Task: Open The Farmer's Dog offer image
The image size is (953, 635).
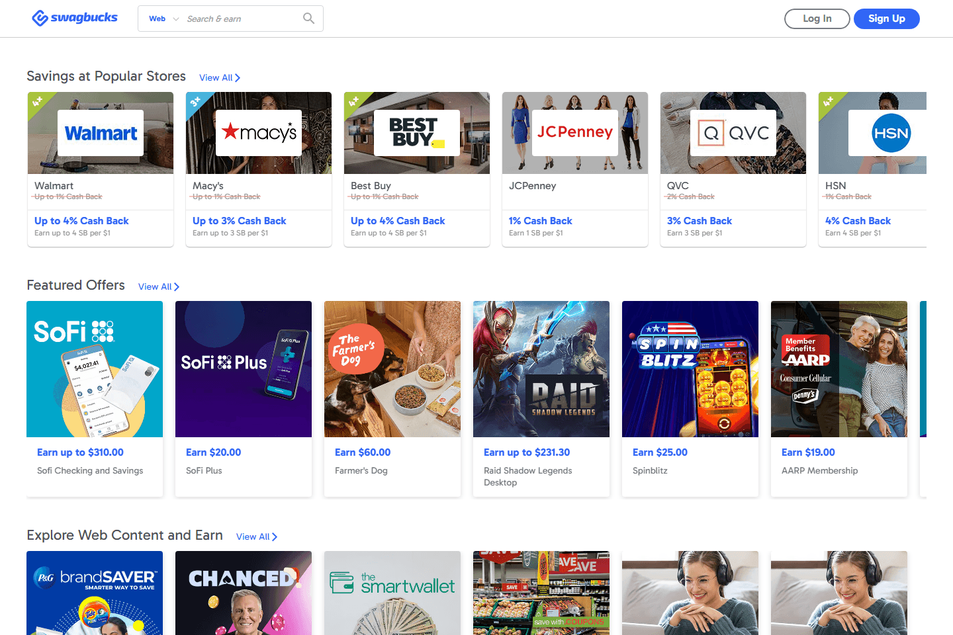Action: (392, 369)
